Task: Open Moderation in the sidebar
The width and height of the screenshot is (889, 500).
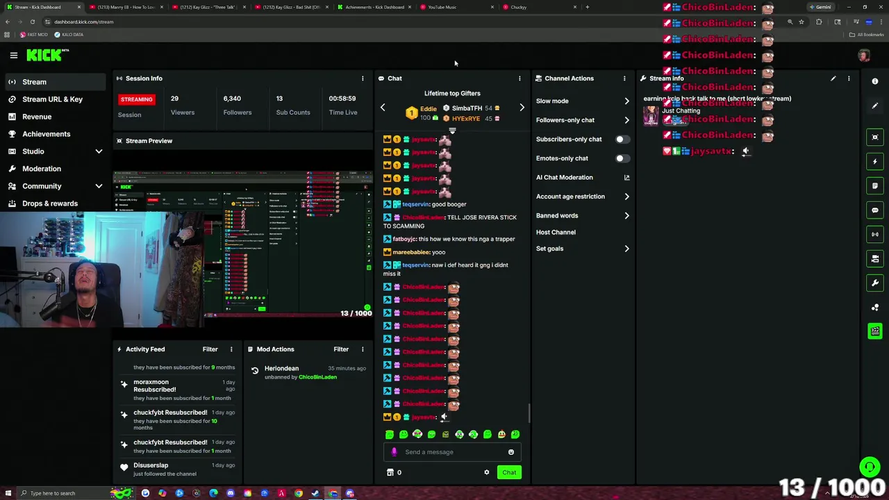Action: tap(54, 169)
